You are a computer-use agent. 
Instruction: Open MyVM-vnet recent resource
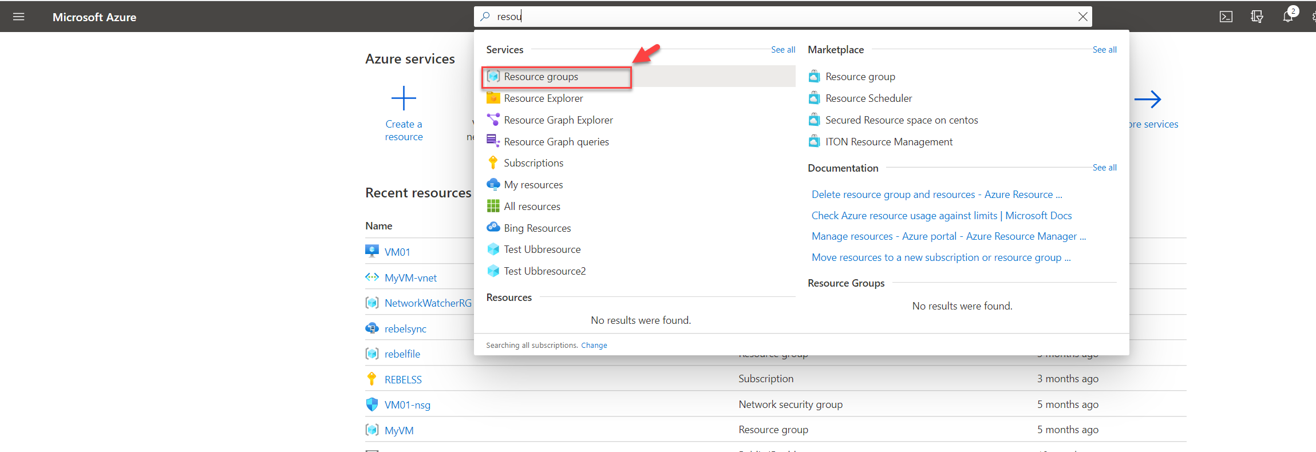(410, 278)
